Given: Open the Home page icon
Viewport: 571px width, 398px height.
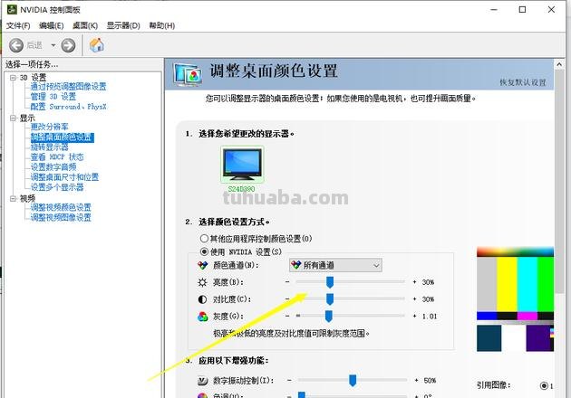Looking at the screenshot, I should 97,45.
